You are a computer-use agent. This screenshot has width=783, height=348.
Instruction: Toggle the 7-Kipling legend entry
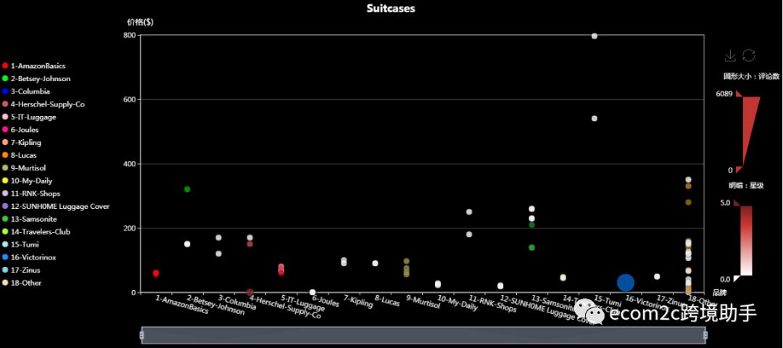22,142
